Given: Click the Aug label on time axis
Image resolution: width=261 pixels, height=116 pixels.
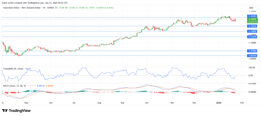Looking at the screenshot, I should coord(99,103).
